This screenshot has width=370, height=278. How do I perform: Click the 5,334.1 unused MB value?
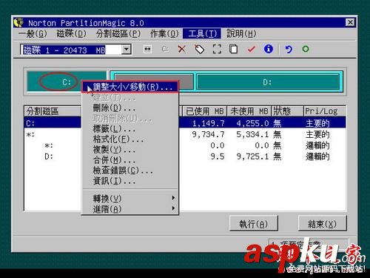[252, 134]
